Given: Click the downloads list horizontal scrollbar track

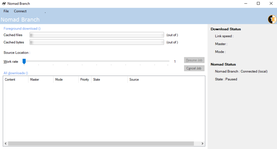Looking at the screenshot, I should 104,143.
